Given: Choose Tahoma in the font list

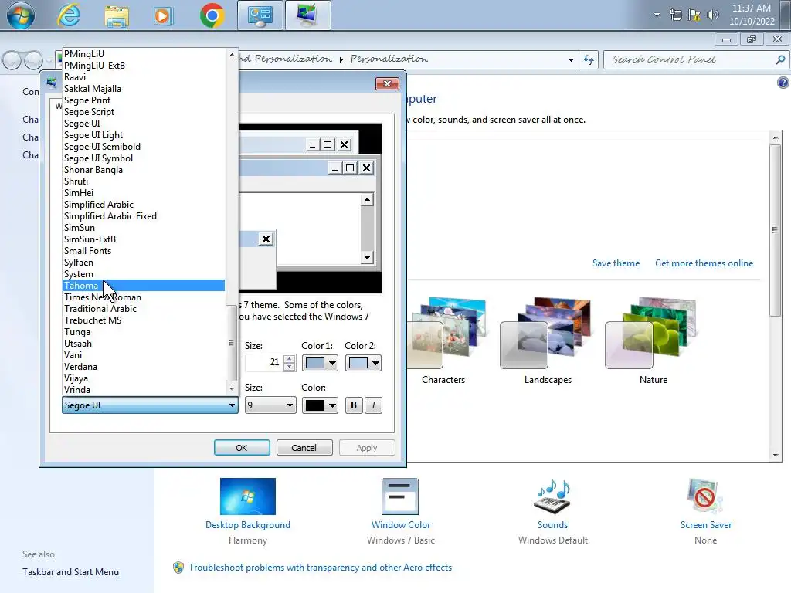Looking at the screenshot, I should [x=143, y=286].
